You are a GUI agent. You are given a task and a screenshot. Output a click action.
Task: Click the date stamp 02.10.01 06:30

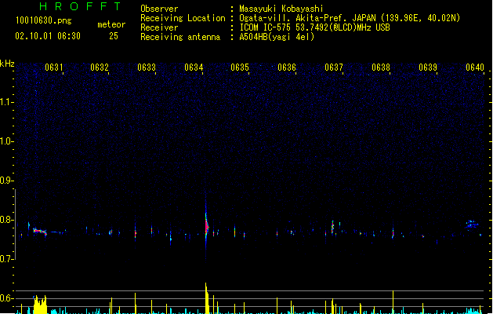[x=48, y=36]
